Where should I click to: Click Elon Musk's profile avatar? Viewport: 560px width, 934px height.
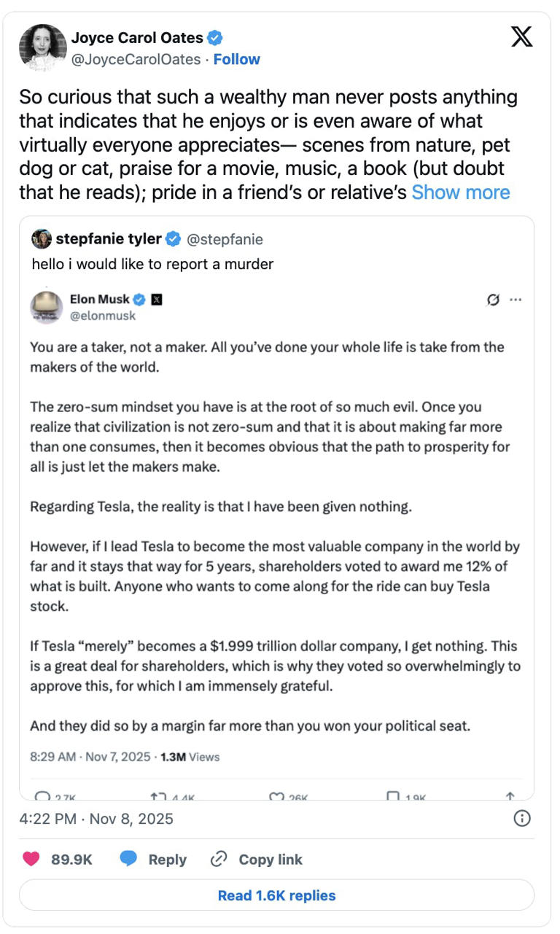pyautogui.click(x=47, y=306)
